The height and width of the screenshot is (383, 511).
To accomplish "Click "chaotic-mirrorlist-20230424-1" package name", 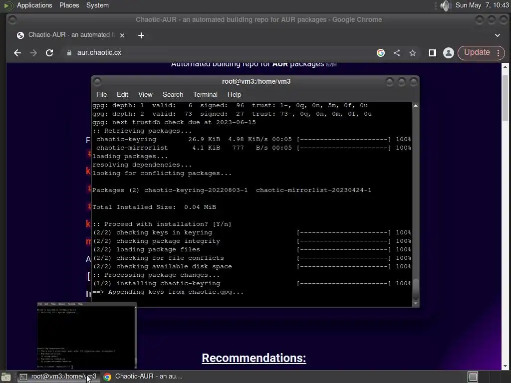I will click(313, 190).
